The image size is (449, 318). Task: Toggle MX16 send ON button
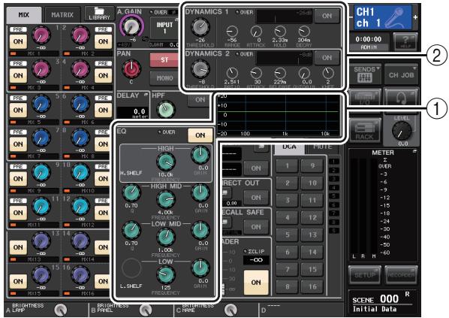pyautogui.click(x=103, y=282)
